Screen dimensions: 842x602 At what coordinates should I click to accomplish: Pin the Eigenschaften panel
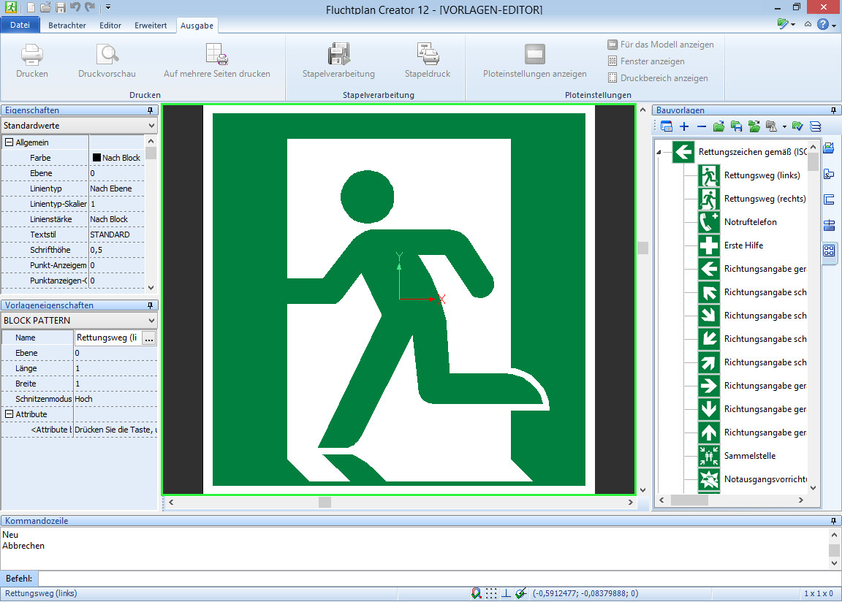coord(151,110)
